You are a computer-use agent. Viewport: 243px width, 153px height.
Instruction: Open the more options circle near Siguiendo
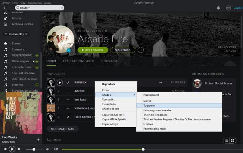(x=141, y=50)
